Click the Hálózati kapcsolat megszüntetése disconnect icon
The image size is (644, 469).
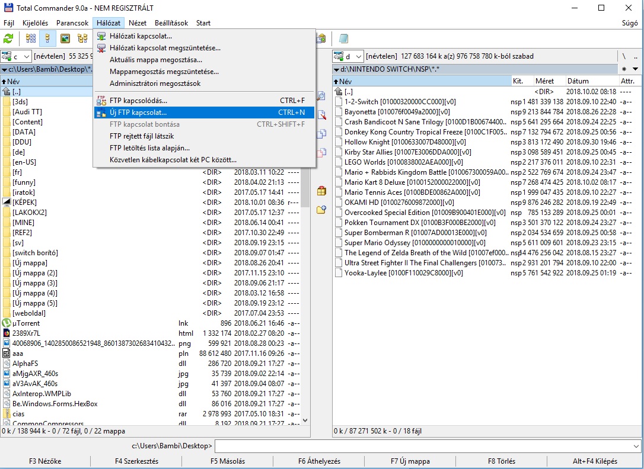pyautogui.click(x=101, y=48)
